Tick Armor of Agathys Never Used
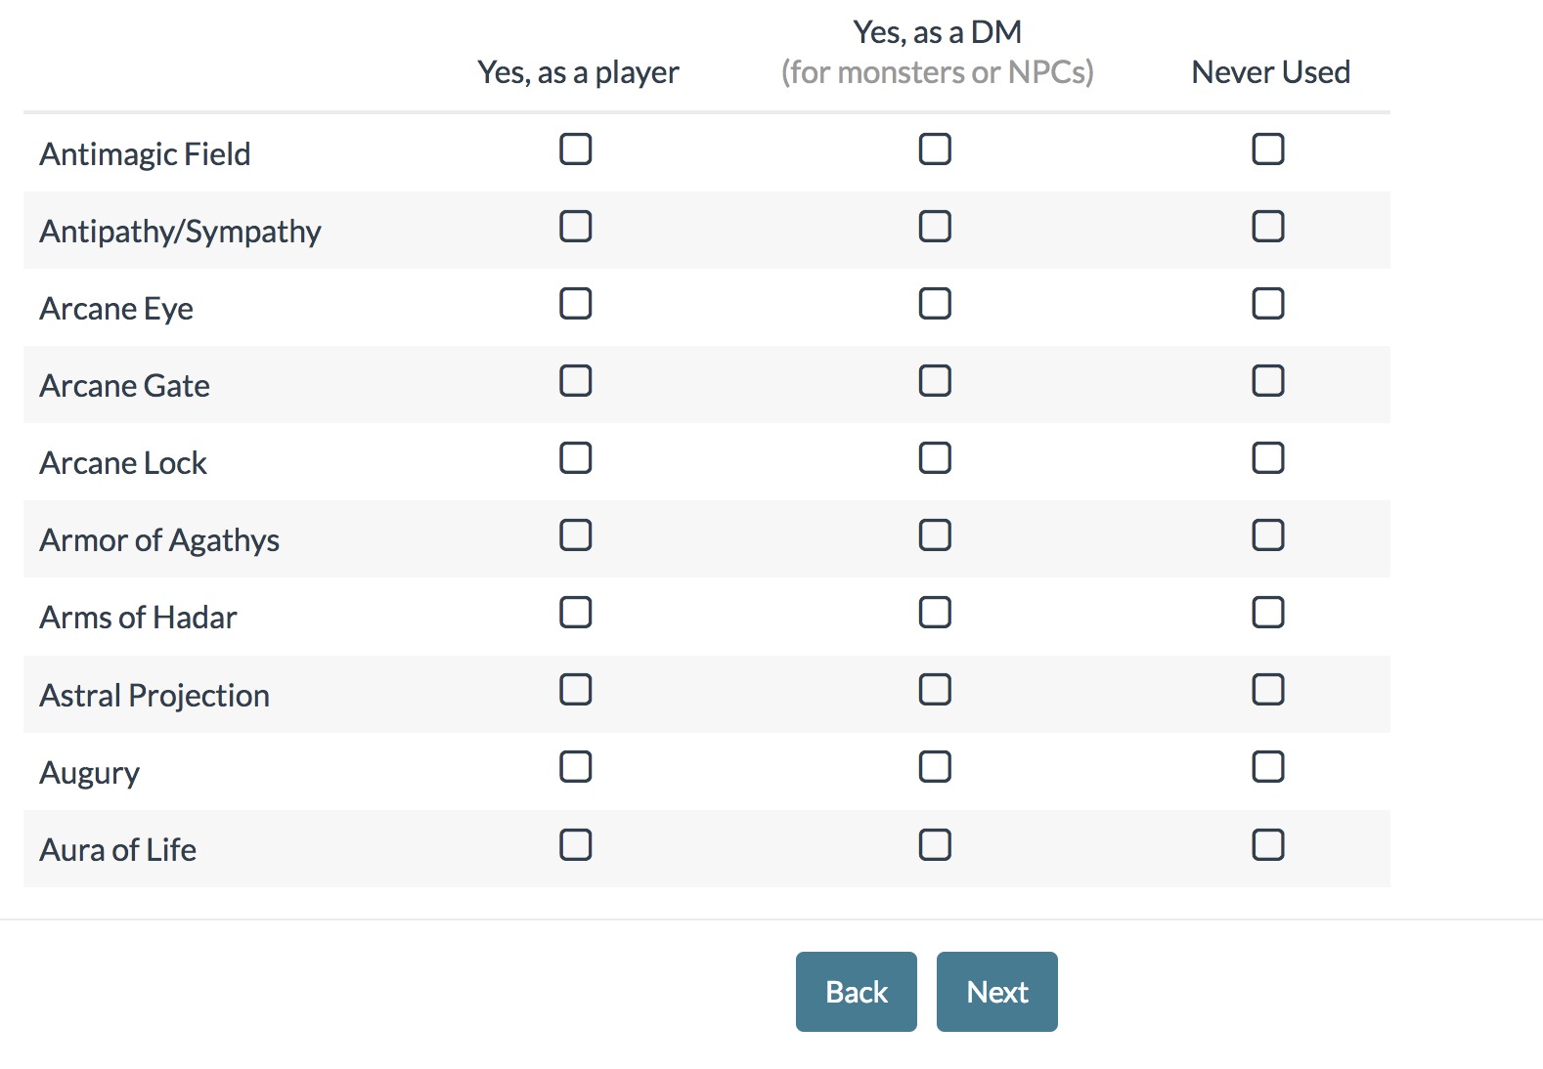 click(x=1268, y=535)
